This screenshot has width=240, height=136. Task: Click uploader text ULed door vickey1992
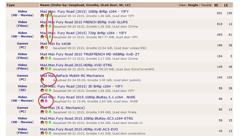tap(130, 48)
